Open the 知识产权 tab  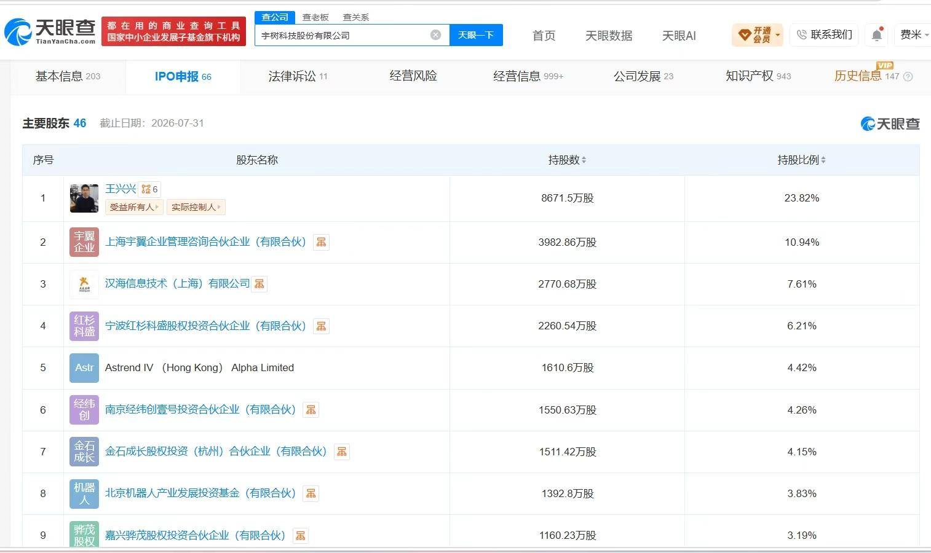[758, 76]
